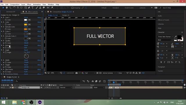Click the Graph Editor timeline icon
186x105 pixels.
[x=104, y=81]
